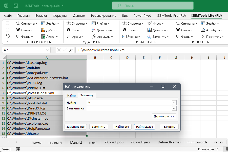The height and width of the screenshot is (152, 228).
Task: Click the Заменить все button
Action: click(75, 127)
